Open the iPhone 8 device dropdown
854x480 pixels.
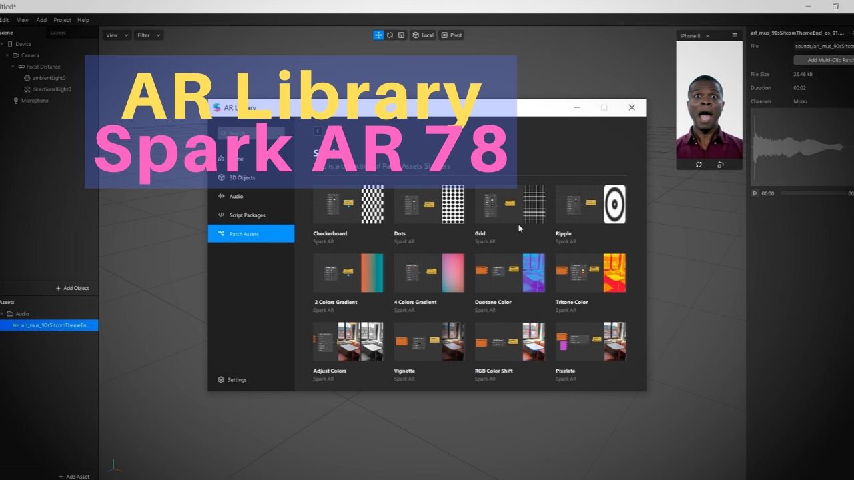pyautogui.click(x=695, y=36)
